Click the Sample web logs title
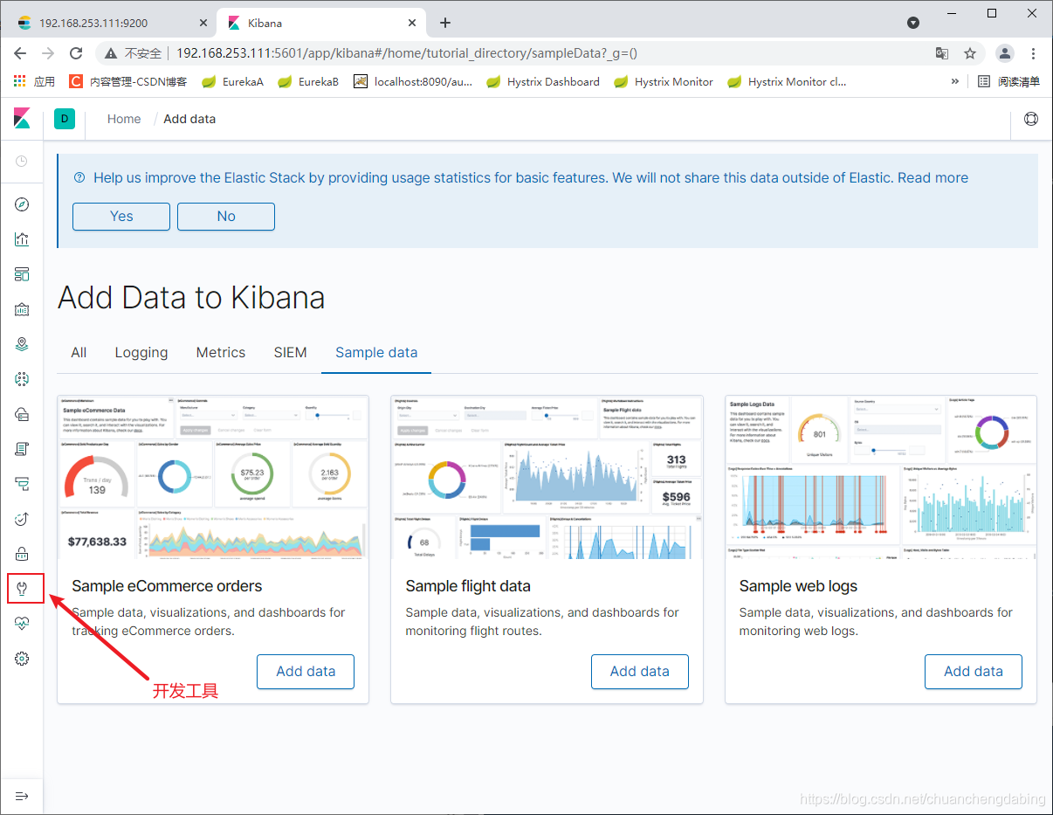The width and height of the screenshot is (1053, 815). (x=798, y=586)
